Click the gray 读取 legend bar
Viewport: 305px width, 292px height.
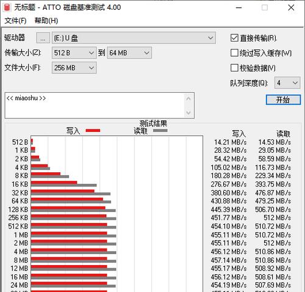tap(160, 131)
